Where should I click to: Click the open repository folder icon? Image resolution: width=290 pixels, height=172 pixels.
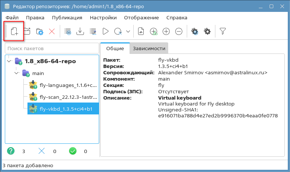(x=27, y=32)
